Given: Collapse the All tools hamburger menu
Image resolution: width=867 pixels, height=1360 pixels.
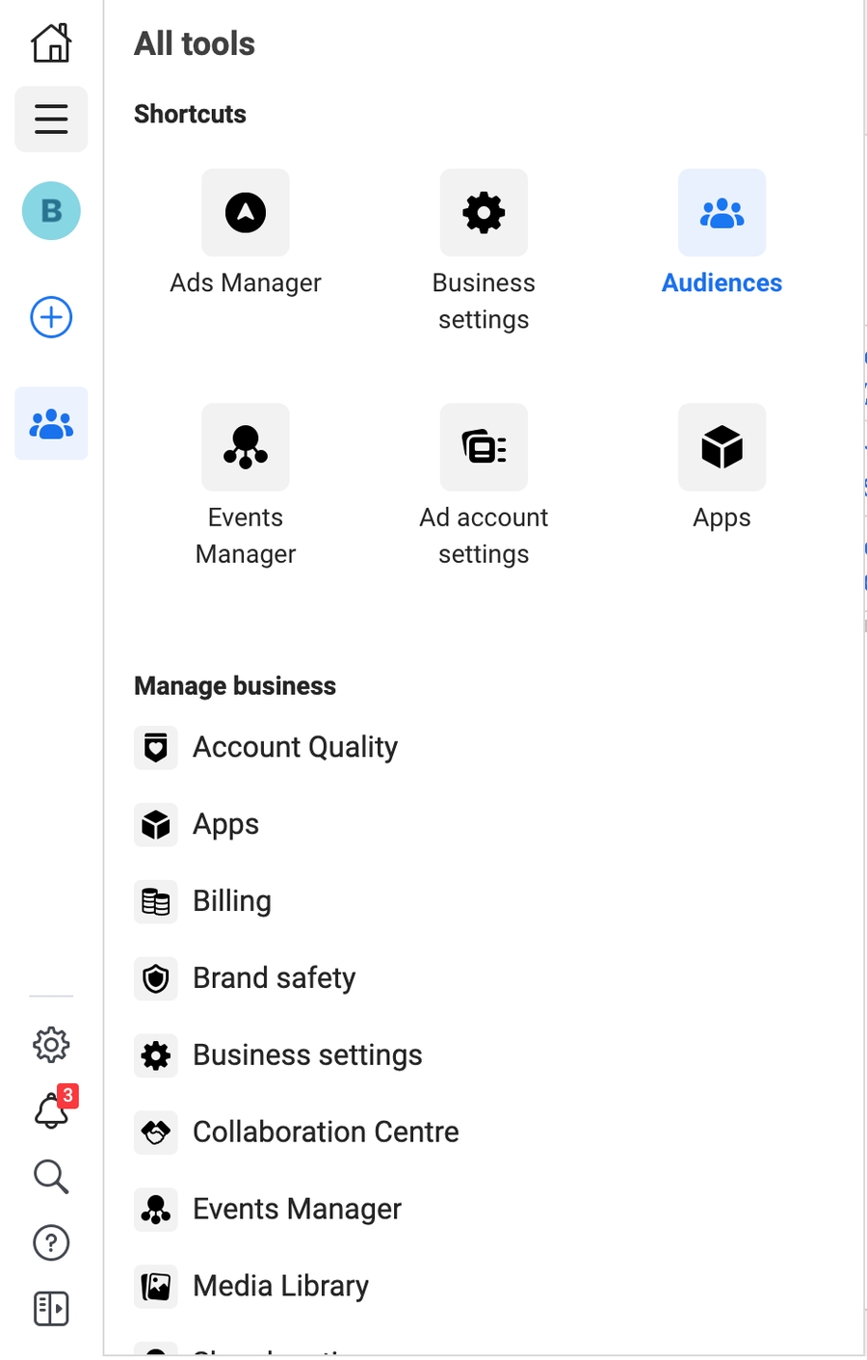Looking at the screenshot, I should [51, 120].
